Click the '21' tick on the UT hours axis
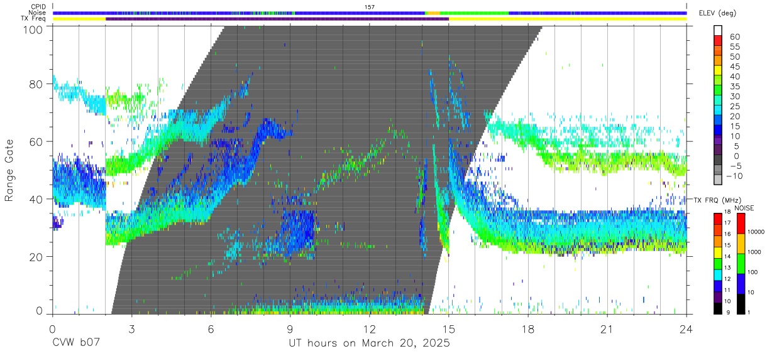The height and width of the screenshot is (356, 772). coord(607,328)
